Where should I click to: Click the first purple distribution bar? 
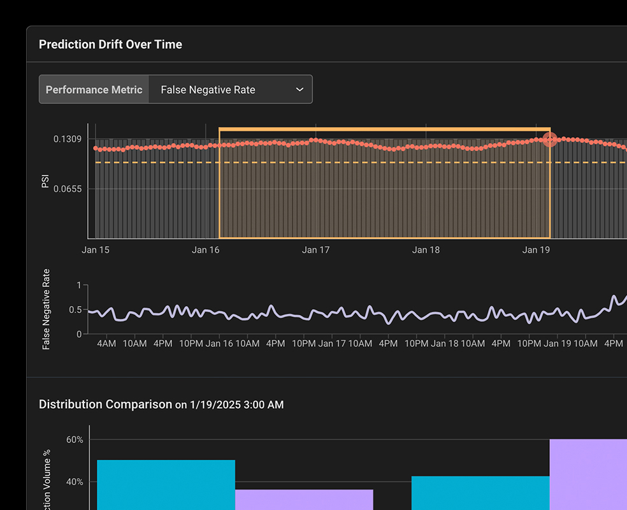point(304,499)
